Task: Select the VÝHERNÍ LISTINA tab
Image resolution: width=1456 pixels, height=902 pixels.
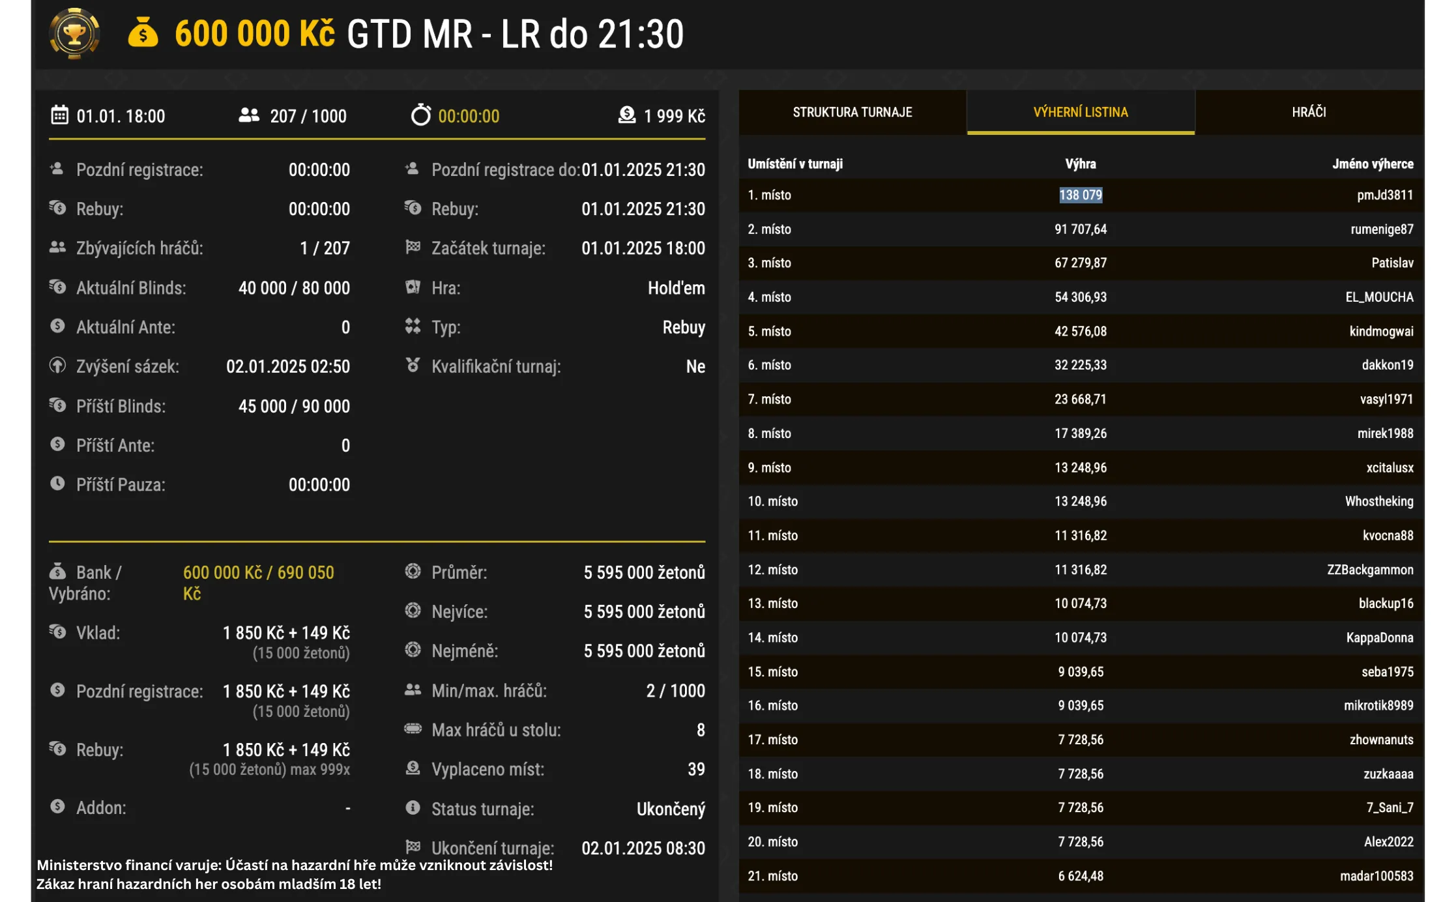Action: tap(1081, 112)
